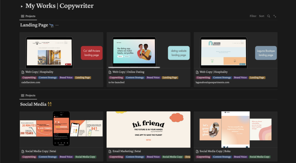Screen dimensions: 296x163
Task: Select the Projects tab above Social Media
Action: [28, 95]
